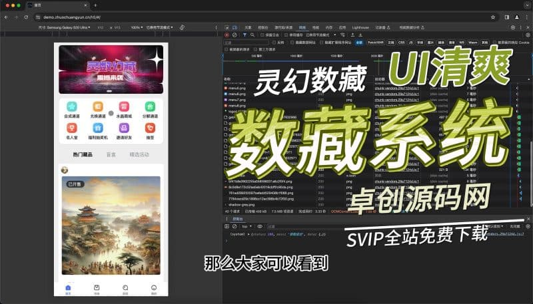Check the 隐藏扩展程序网址 checkbox
Viewport: 533px width, 304px height.
coord(322,43)
